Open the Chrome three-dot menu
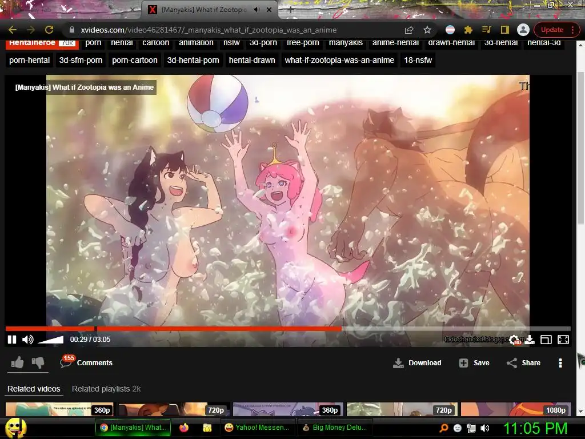The width and height of the screenshot is (585, 439). (x=572, y=30)
